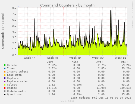Click the 'Insert select' legend label
135x104 pixels.
click(x=18, y=72)
